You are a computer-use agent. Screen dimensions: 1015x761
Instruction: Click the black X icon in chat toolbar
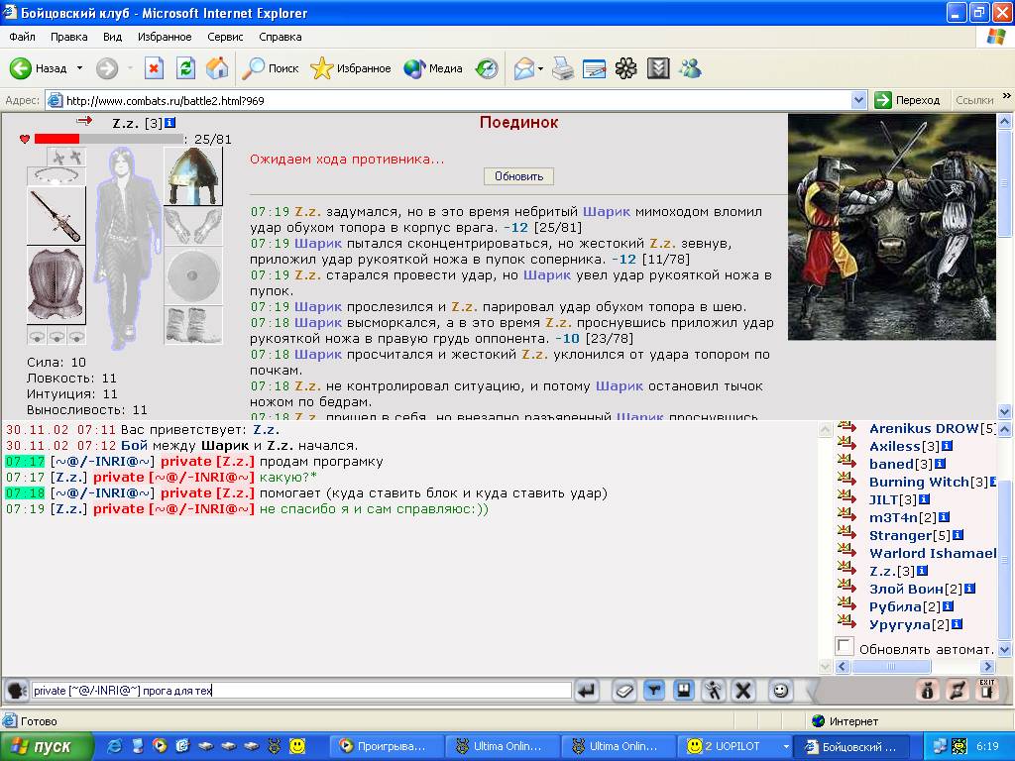(743, 691)
